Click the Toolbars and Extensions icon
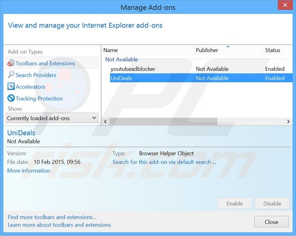This screenshot has width=296, height=236. (11, 64)
